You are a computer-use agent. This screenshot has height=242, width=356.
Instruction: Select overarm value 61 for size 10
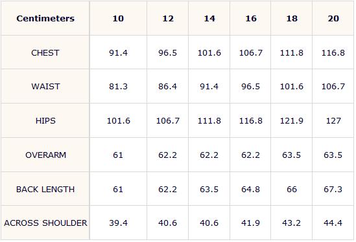118,155
